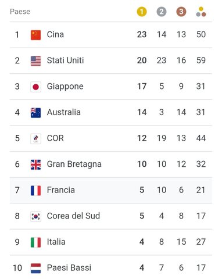Click the South Korea flag icon

tap(36, 216)
